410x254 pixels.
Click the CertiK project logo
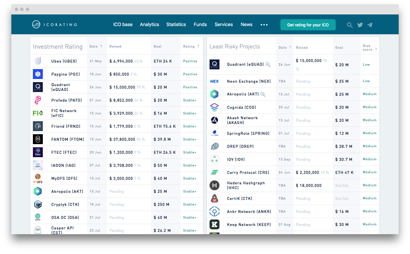[214, 198]
